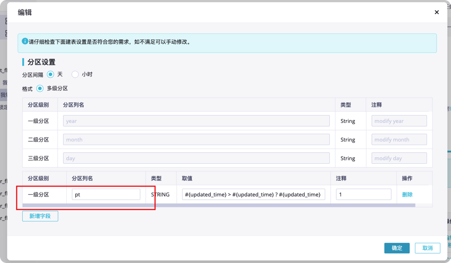Click the 编辑 dialog title
451x263 pixels.
coord(25,12)
